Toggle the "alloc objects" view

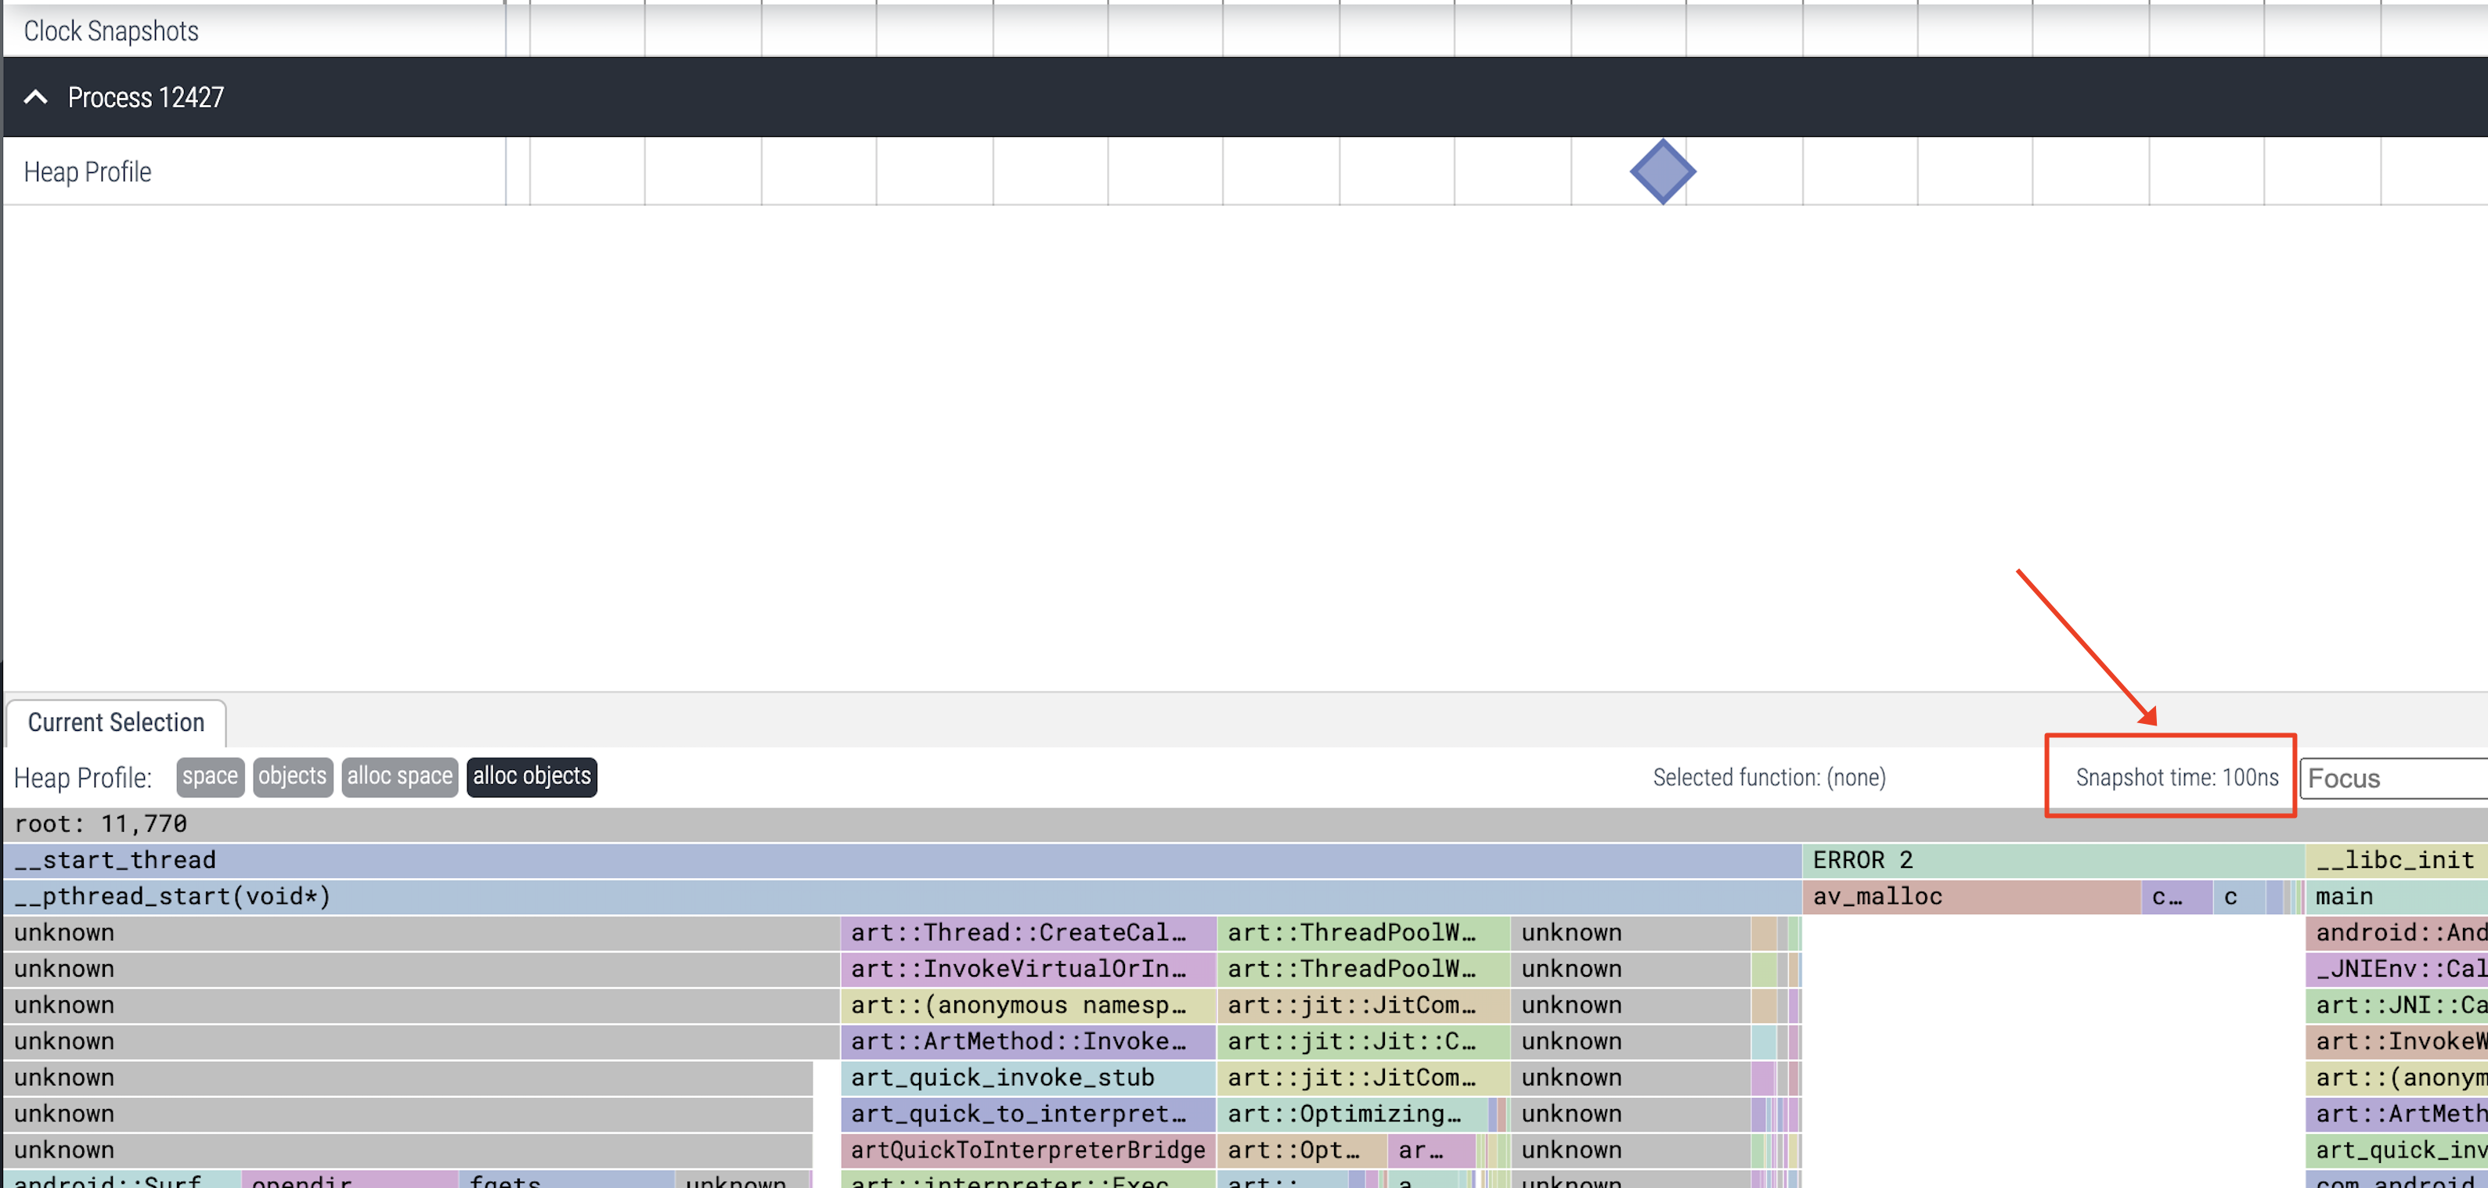point(532,776)
